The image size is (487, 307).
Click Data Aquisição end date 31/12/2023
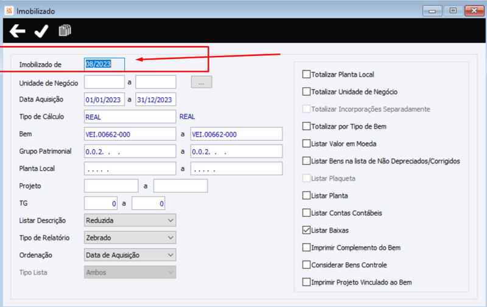tap(156, 99)
